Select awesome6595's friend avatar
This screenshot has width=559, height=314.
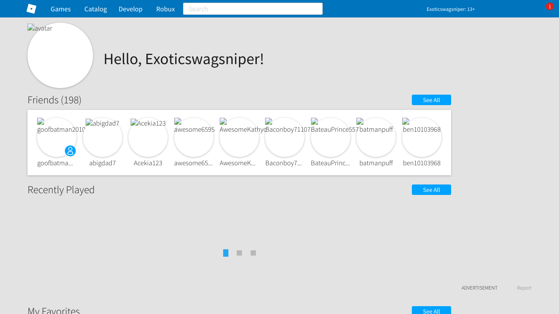coord(194,137)
